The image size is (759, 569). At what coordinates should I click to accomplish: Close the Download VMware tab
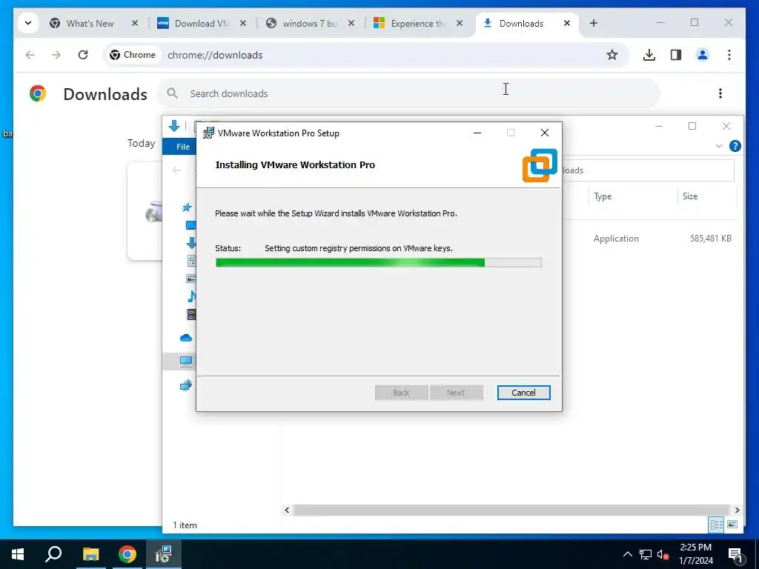pos(243,23)
